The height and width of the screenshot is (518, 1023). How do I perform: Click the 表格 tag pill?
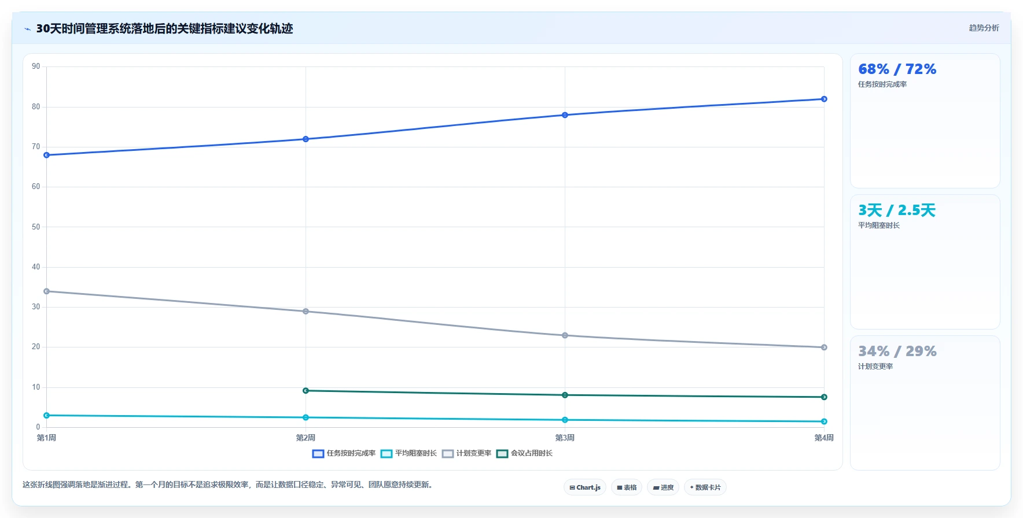pos(627,487)
